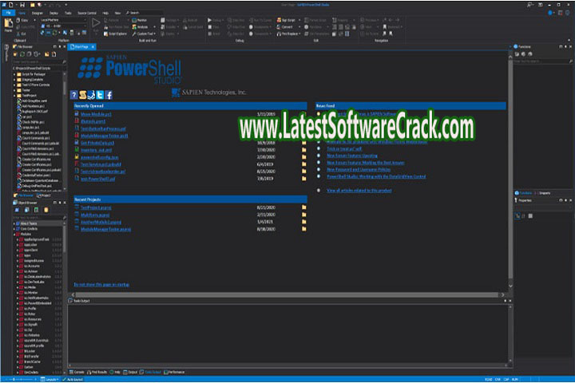Switch to the Console tab at bottom
This screenshot has width=575, height=383.
[77, 372]
